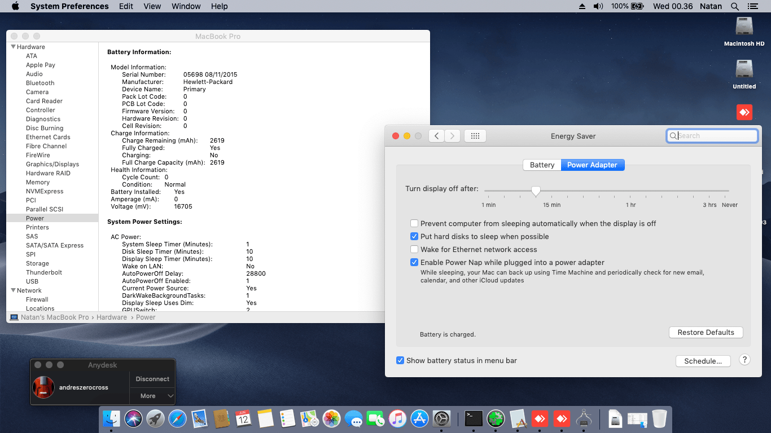Show all preferences grid button
The height and width of the screenshot is (433, 771).
click(x=475, y=136)
